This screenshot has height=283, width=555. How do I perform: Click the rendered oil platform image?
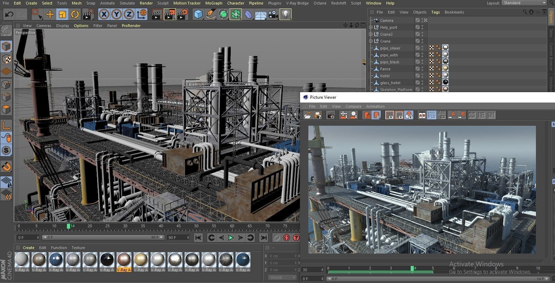click(422, 189)
